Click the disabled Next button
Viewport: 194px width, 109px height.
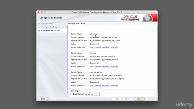coord(127,99)
